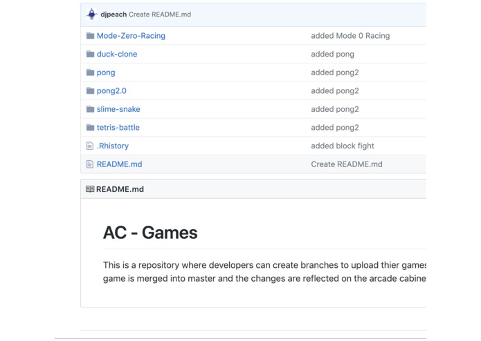Open the djpeach username link
Screen dimensions: 481x341
(x=114, y=14)
